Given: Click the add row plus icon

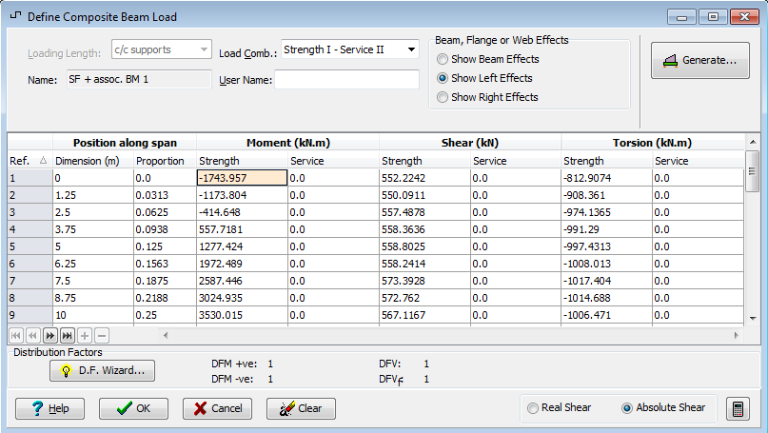Looking at the screenshot, I should coord(85,335).
